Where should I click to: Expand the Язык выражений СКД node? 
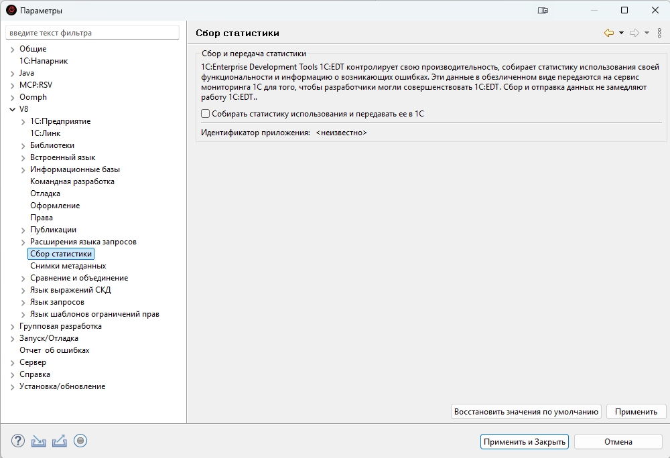click(23, 290)
